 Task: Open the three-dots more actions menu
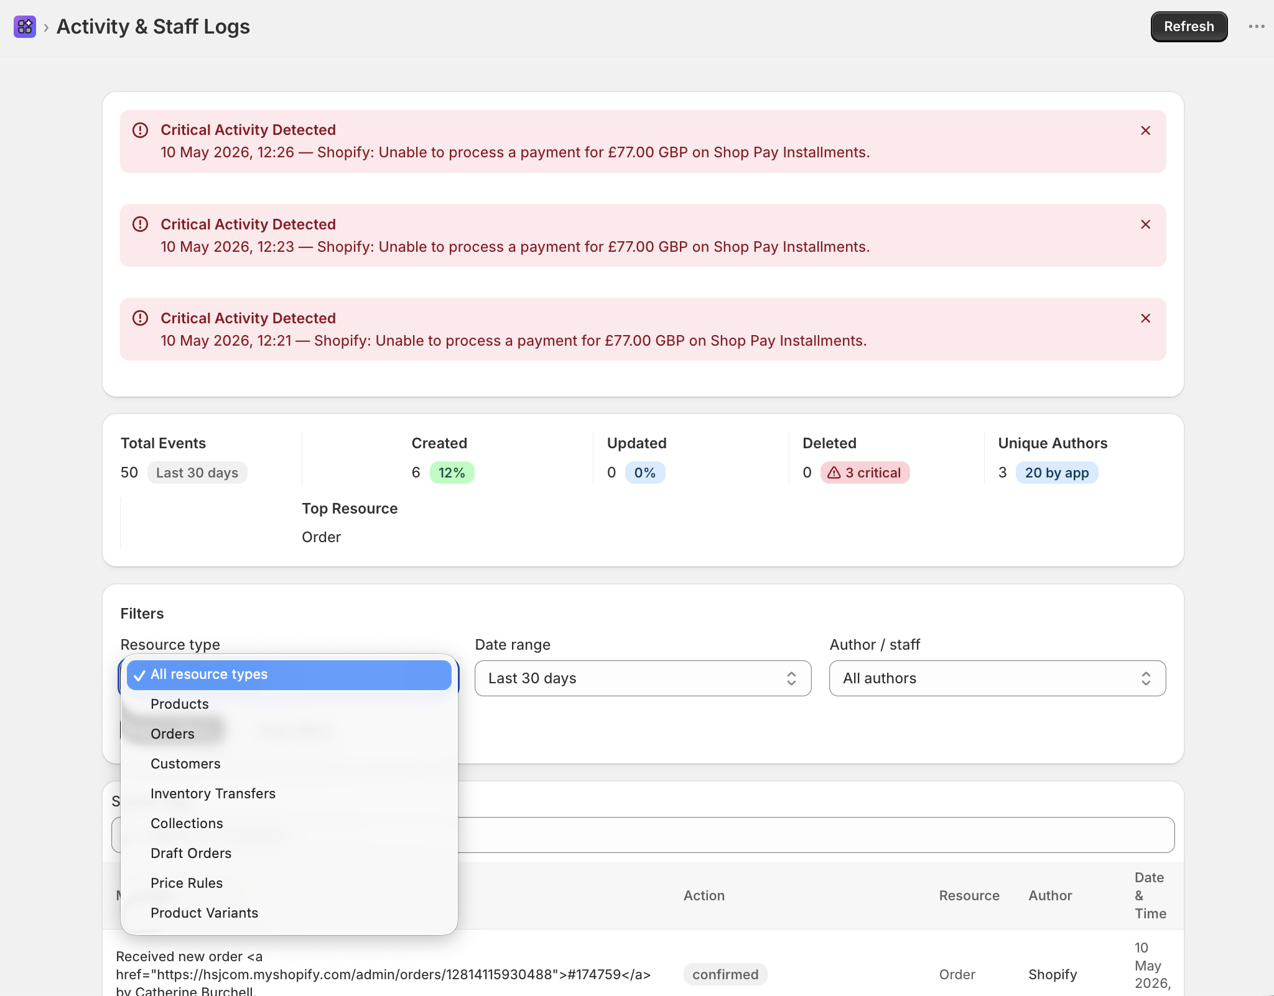click(x=1257, y=27)
